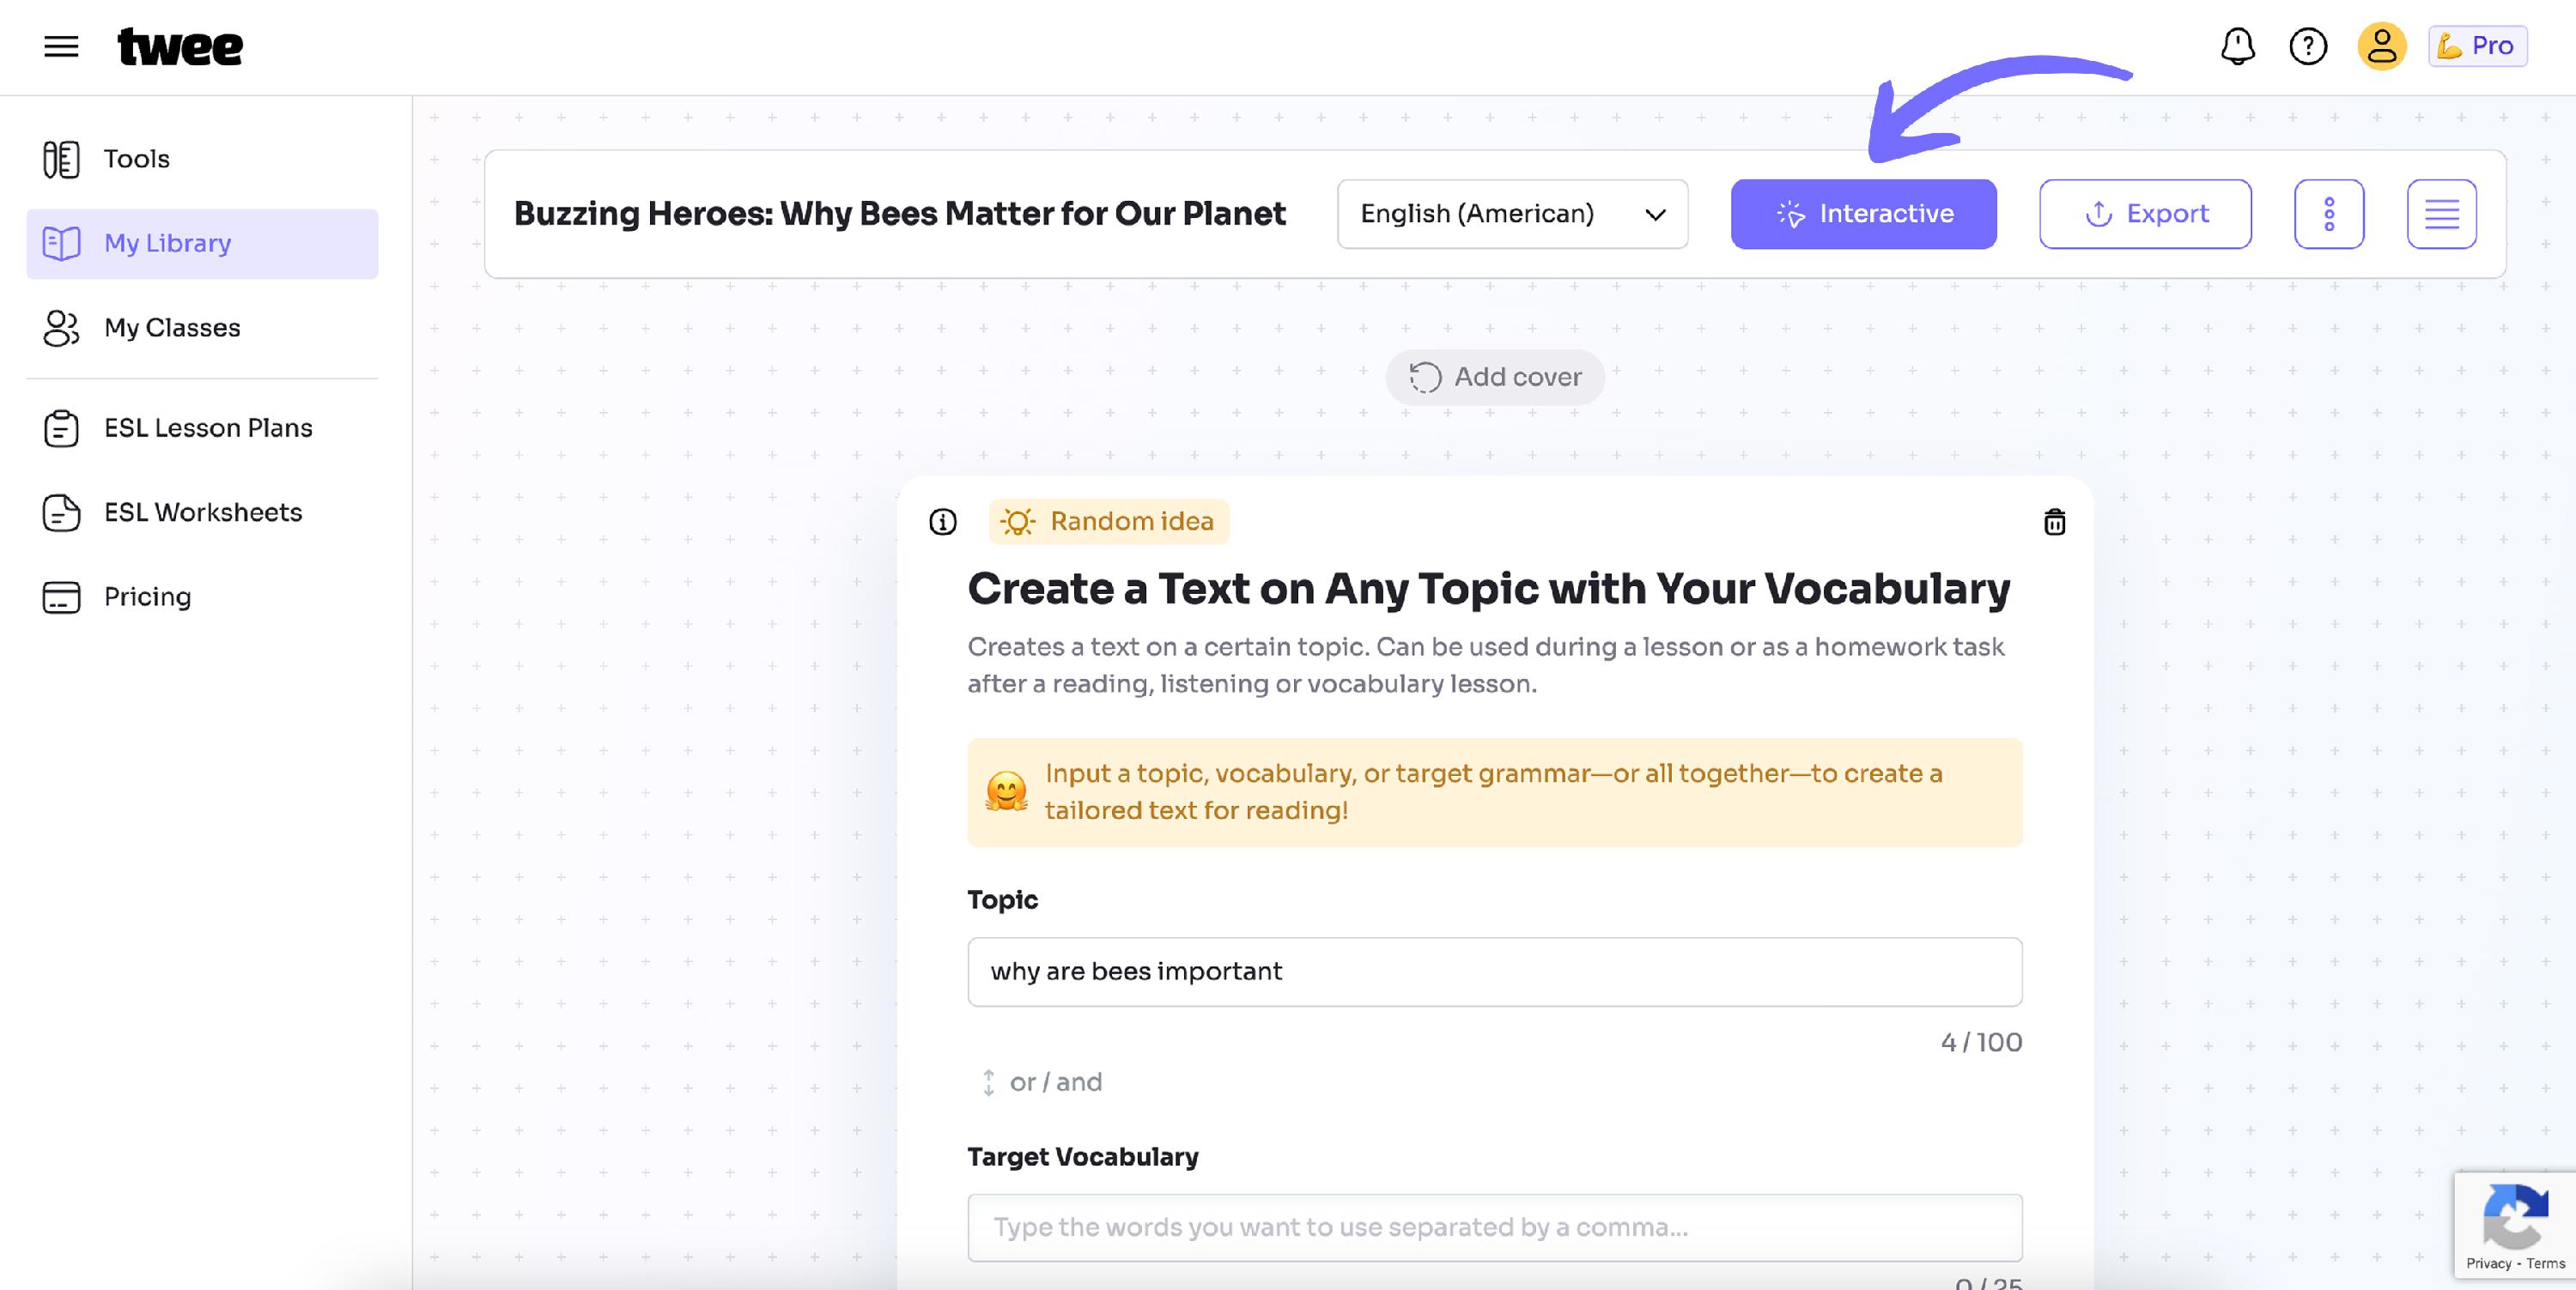Click Add cover button
Screen dimensions: 2576x1290
point(1495,378)
